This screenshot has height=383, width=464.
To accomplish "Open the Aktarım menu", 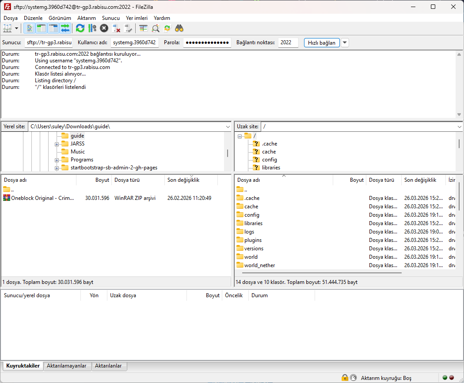I will pos(86,18).
